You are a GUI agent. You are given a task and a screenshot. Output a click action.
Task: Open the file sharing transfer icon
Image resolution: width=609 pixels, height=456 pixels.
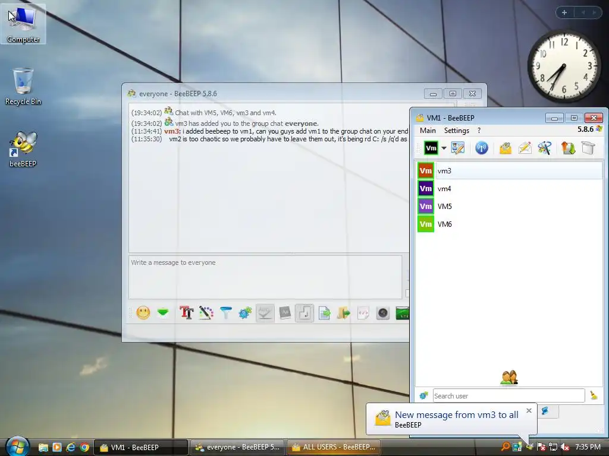coord(568,148)
